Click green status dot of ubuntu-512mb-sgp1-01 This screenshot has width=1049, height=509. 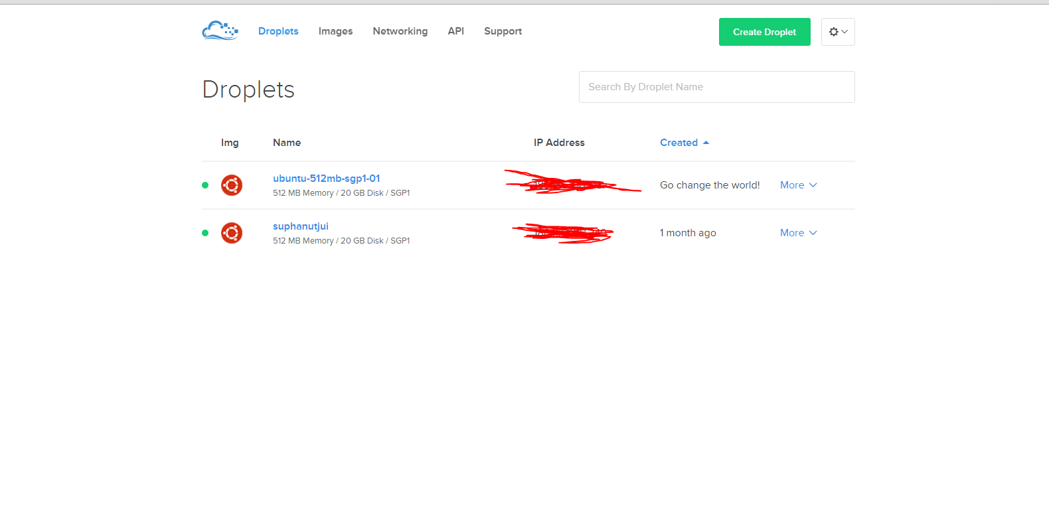(205, 185)
